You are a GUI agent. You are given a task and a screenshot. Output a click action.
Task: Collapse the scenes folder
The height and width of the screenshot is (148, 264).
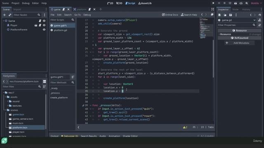coord(6,110)
